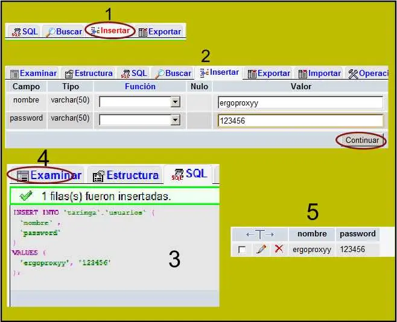Click the ergoproxyy cell in the results table

coord(312,250)
